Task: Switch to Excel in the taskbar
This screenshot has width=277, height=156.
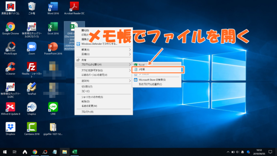Action: (x=75, y=152)
